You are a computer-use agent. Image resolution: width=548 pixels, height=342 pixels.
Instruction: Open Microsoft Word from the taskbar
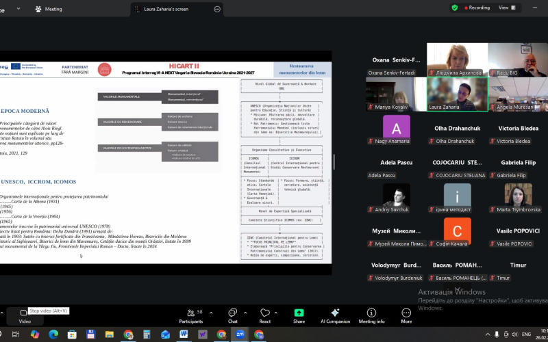coord(184,334)
